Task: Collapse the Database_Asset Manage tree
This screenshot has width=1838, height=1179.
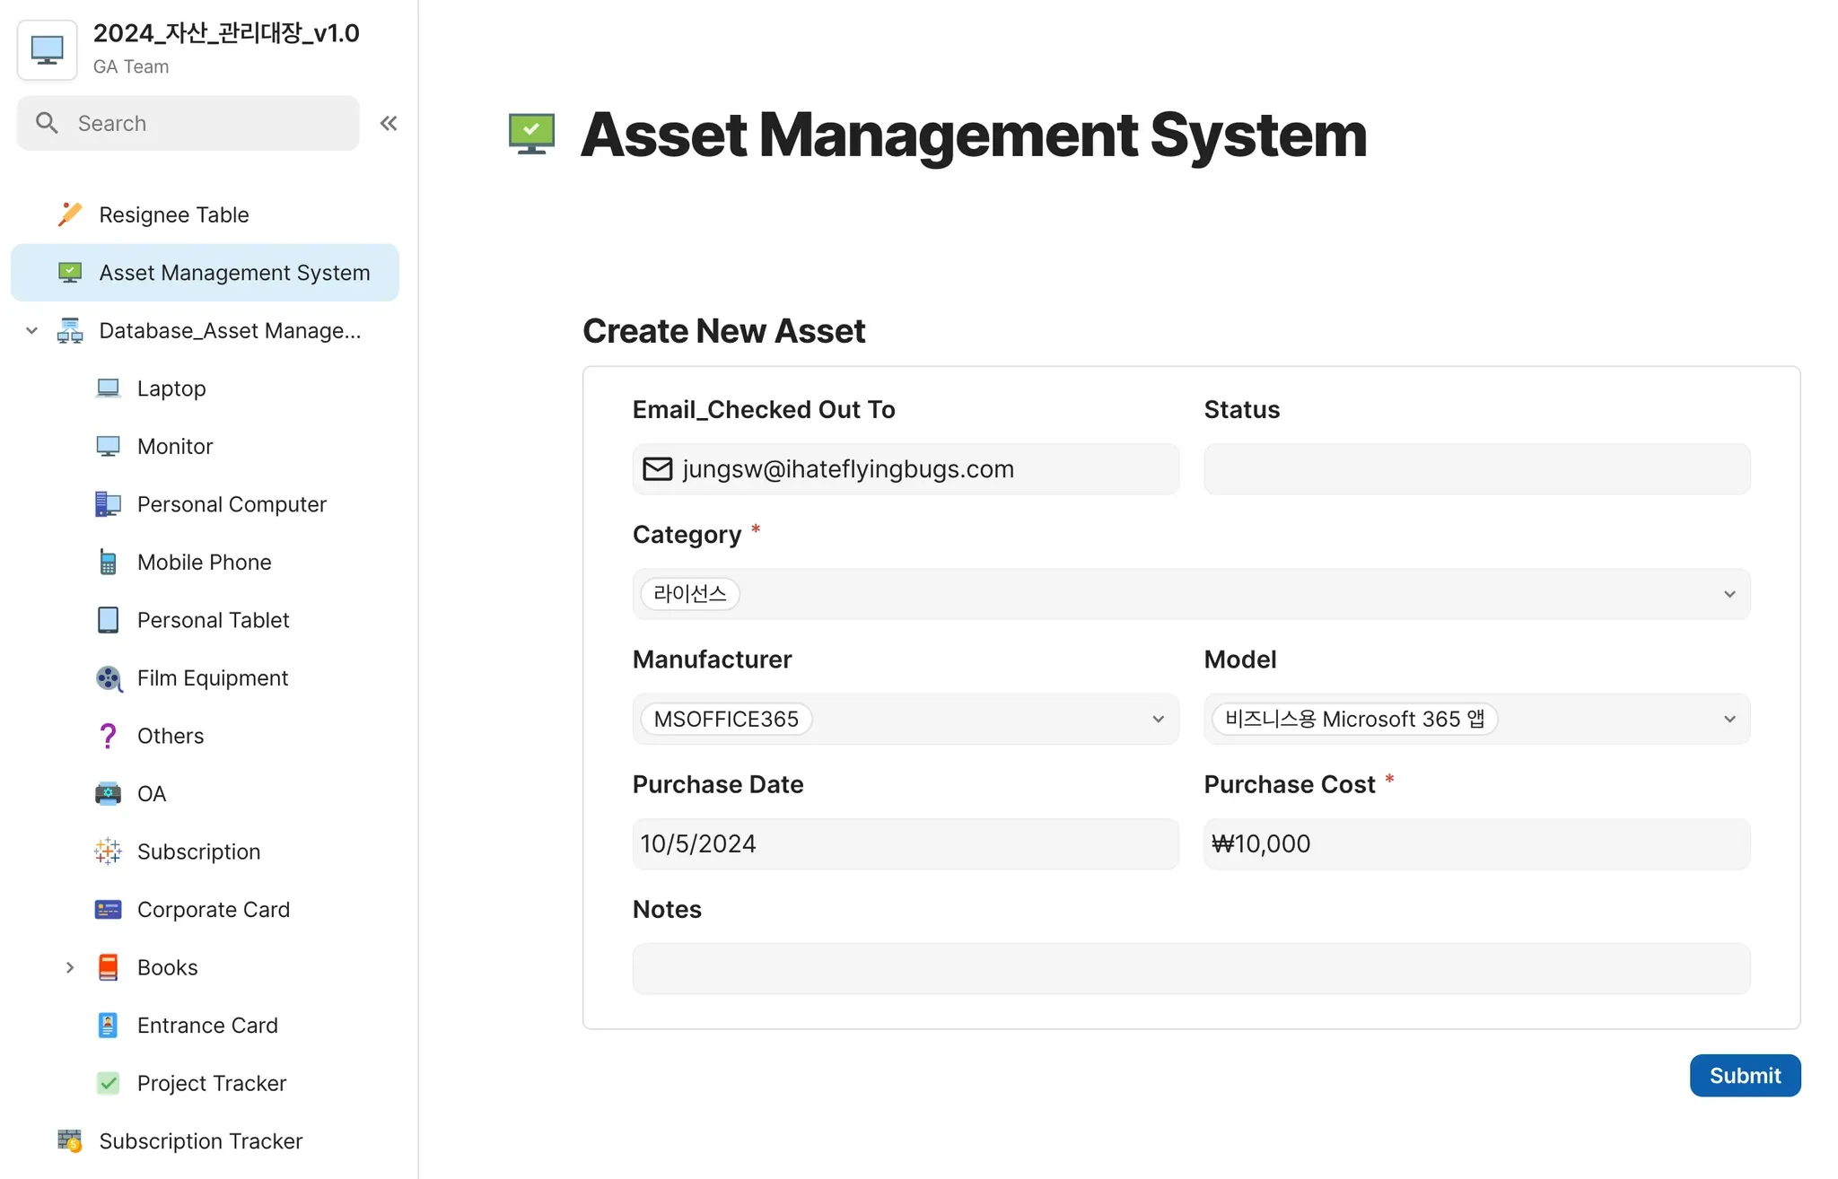Action: click(32, 331)
